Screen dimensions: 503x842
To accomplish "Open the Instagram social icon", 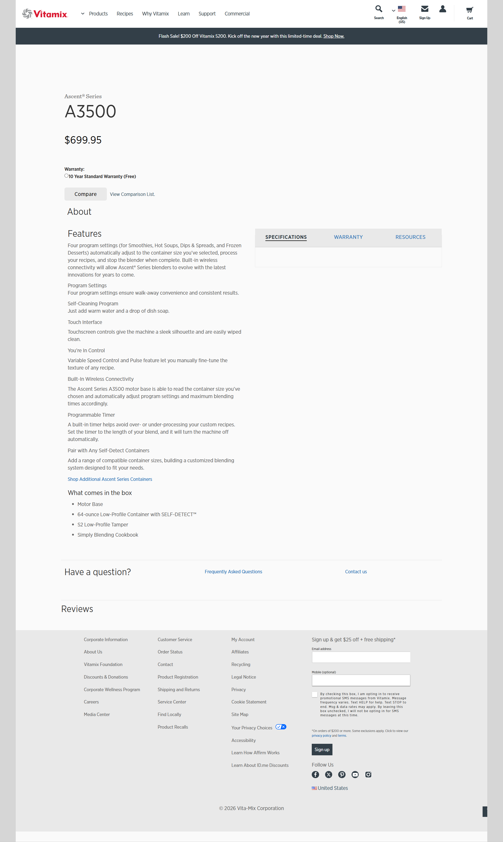I will tap(368, 775).
